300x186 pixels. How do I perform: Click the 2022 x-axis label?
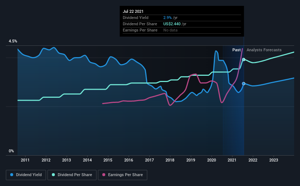tap(253, 160)
